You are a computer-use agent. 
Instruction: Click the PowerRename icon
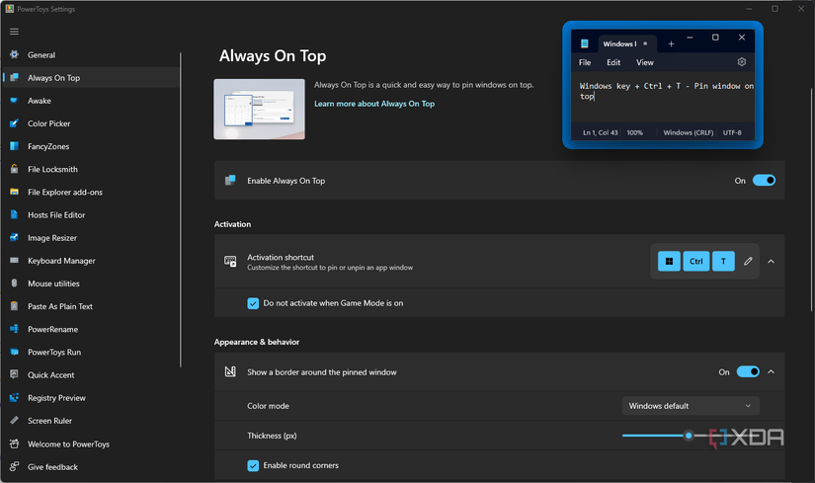click(14, 329)
